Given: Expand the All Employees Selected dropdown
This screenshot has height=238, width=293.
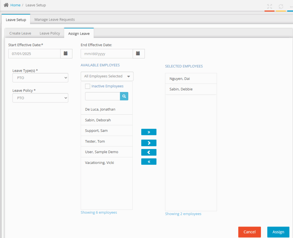Looking at the screenshot, I should (x=107, y=76).
